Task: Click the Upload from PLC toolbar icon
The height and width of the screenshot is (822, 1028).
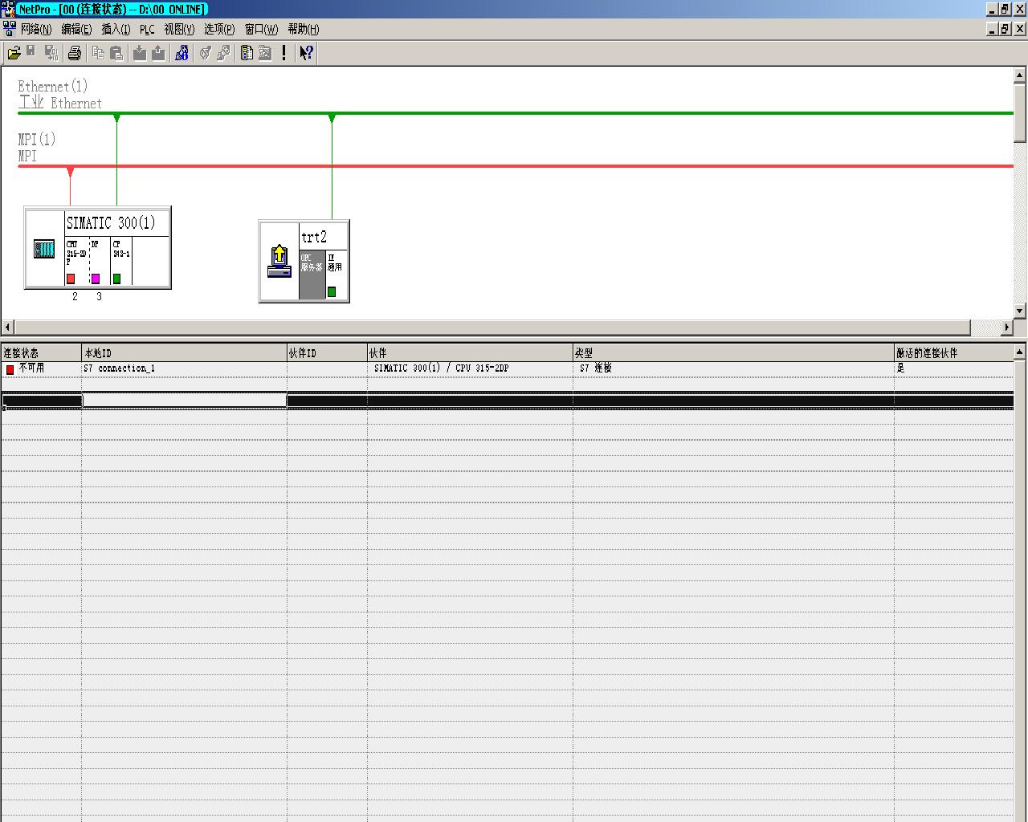Action: [158, 53]
